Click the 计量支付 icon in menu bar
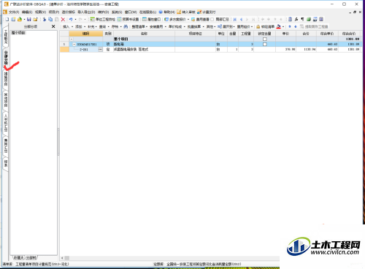This screenshot has width=365, height=269. coord(199,12)
